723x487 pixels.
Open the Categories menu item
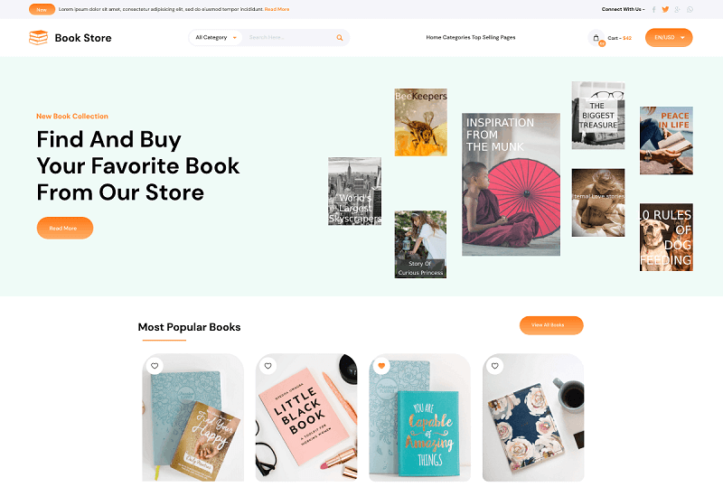click(x=456, y=37)
